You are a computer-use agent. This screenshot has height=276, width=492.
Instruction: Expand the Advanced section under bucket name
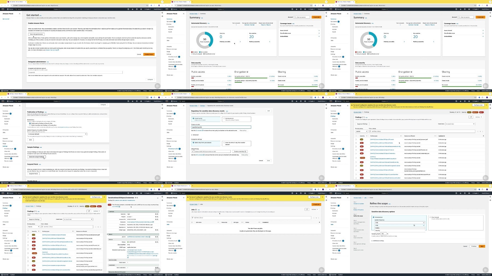[195, 135]
